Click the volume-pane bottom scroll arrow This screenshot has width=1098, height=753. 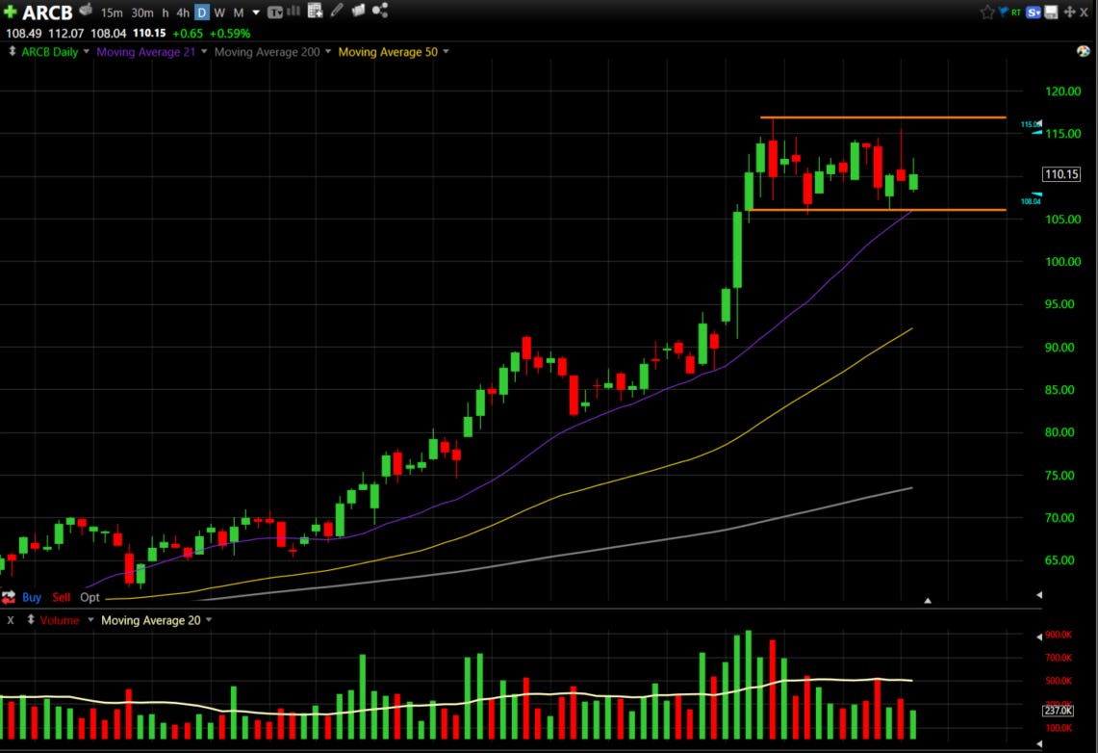point(1039,744)
